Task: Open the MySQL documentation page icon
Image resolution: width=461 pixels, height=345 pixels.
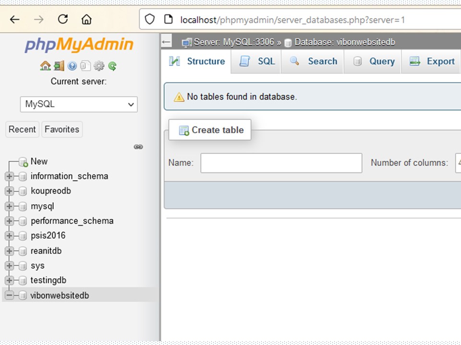Action: (x=85, y=66)
